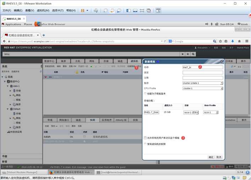Click console view toolbar icon
The image size is (251, 180).
click(158, 11)
